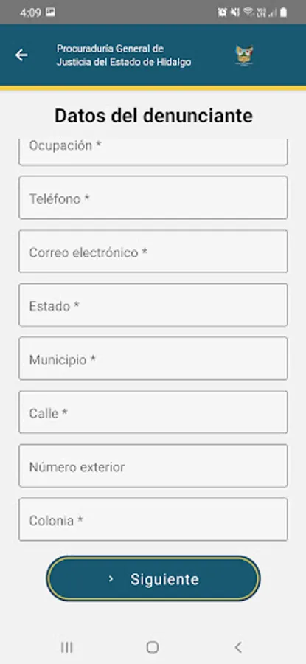Focus the Ocupación input field
306x664 pixels.
(x=153, y=151)
